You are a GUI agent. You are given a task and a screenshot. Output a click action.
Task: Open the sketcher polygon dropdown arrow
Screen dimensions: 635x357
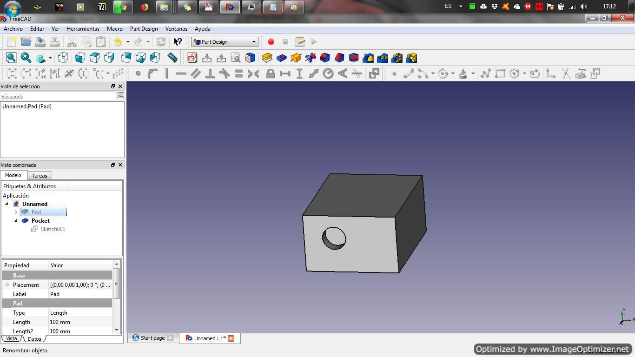click(x=524, y=73)
